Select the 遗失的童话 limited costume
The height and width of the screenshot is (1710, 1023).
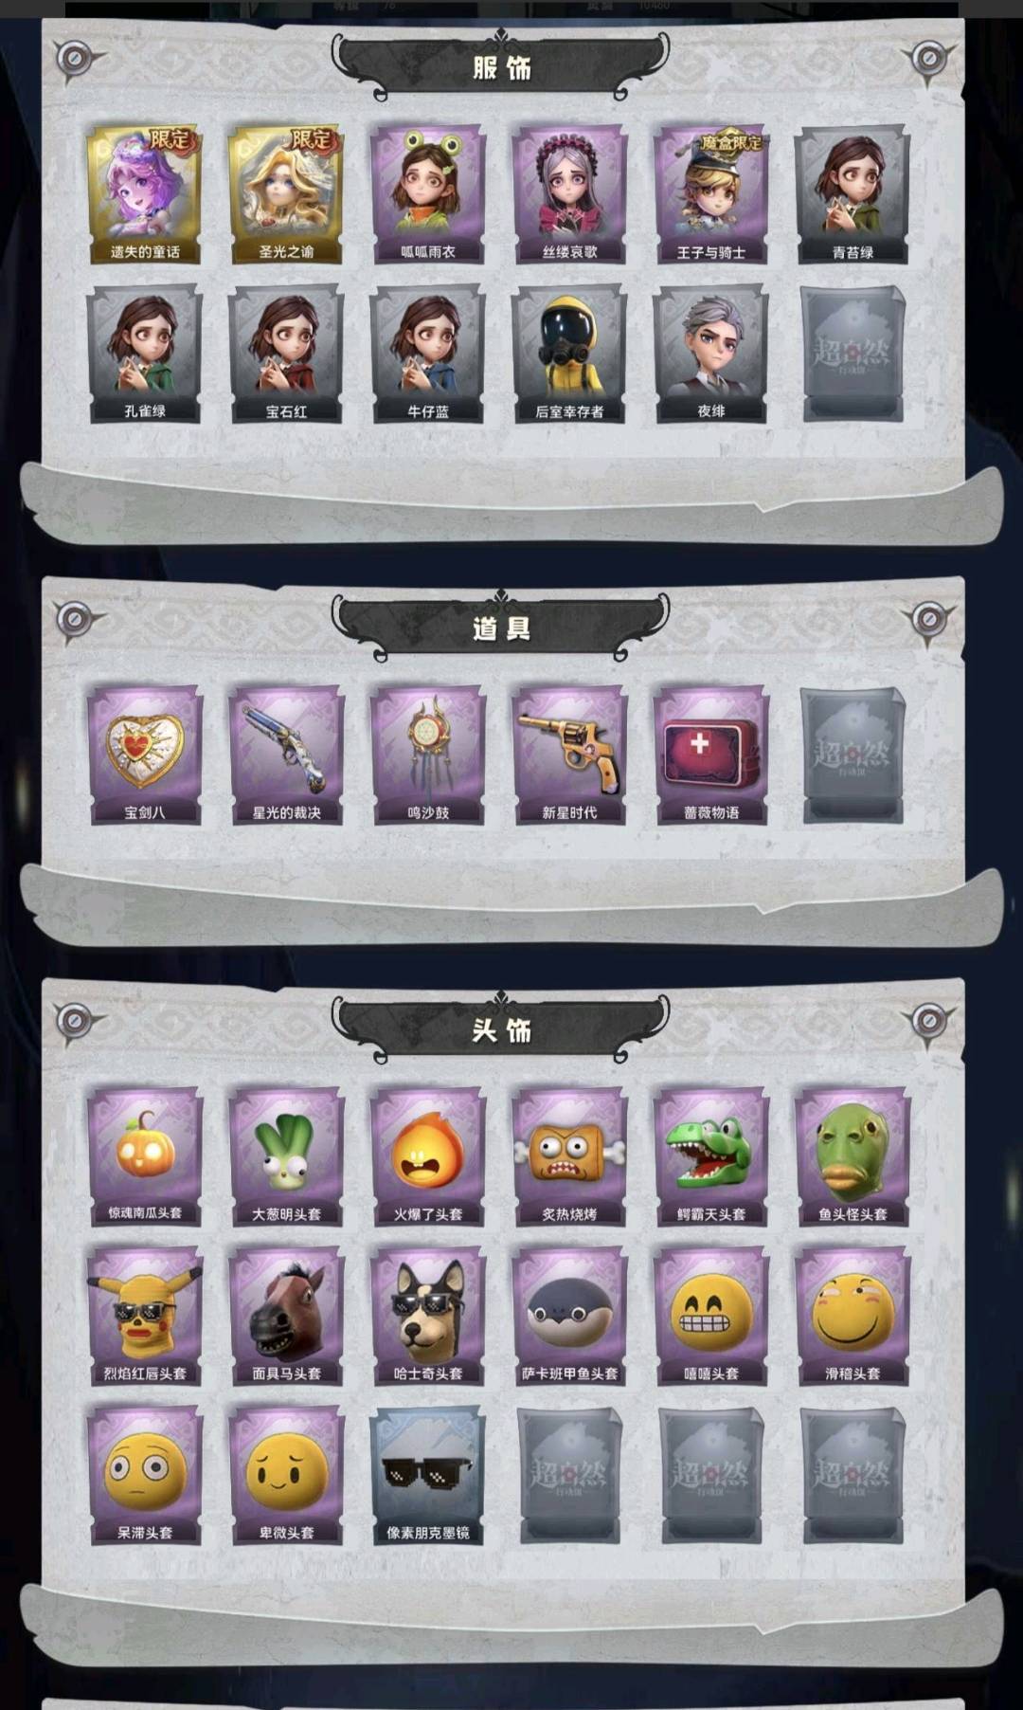[144, 194]
